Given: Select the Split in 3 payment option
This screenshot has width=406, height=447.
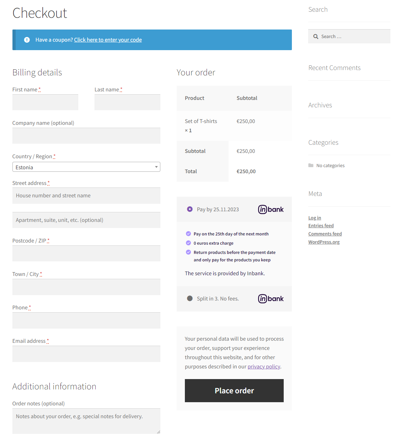Looking at the screenshot, I should pyautogui.click(x=190, y=299).
